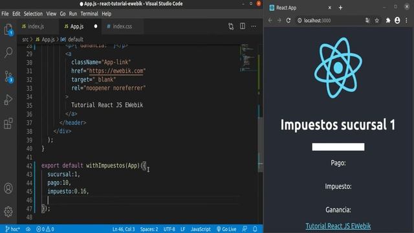
Task: Click the text impuesto:0.16, in the editor
Action: [68, 192]
